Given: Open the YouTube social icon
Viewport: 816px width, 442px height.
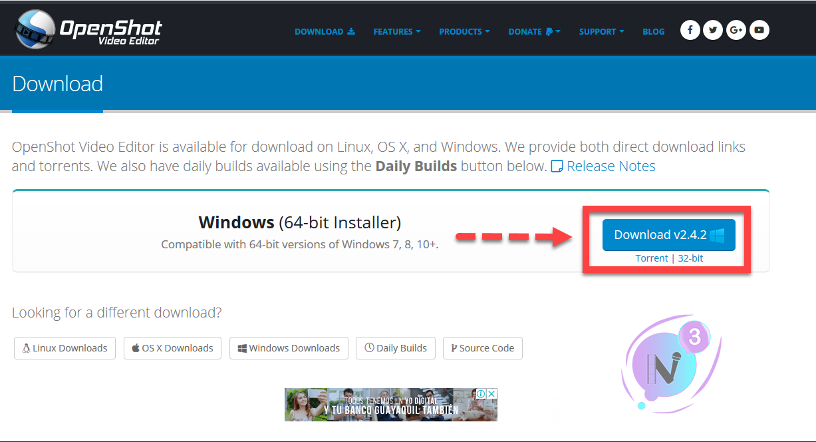Looking at the screenshot, I should (759, 30).
